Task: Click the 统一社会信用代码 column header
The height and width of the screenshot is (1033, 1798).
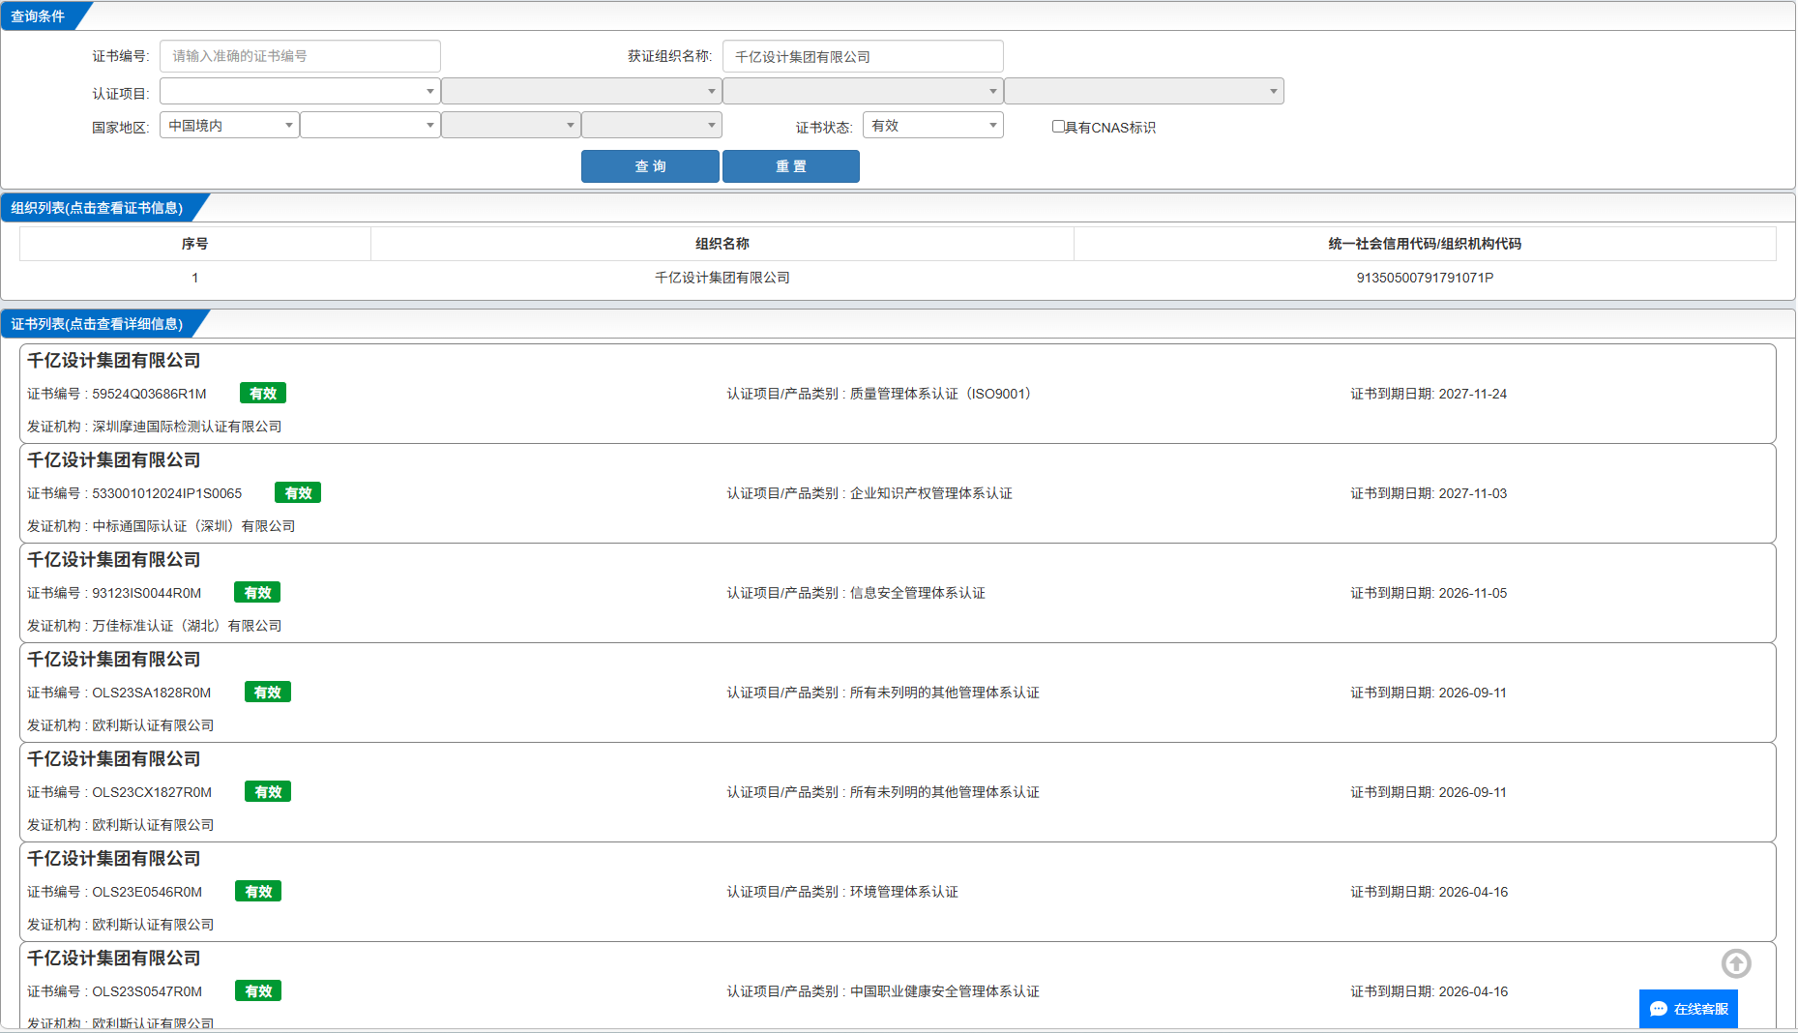Action: 1425,244
